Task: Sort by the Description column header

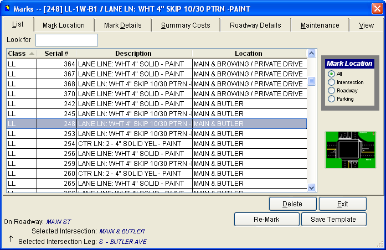Action: tap(134, 53)
